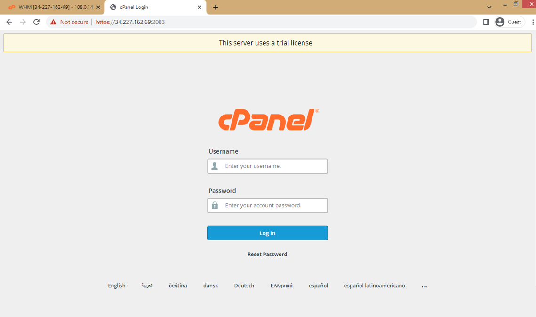Reload the cPanel login page
The height and width of the screenshot is (317, 536).
click(x=37, y=22)
